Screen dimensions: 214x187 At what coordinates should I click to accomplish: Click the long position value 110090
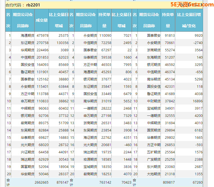tap(105, 36)
